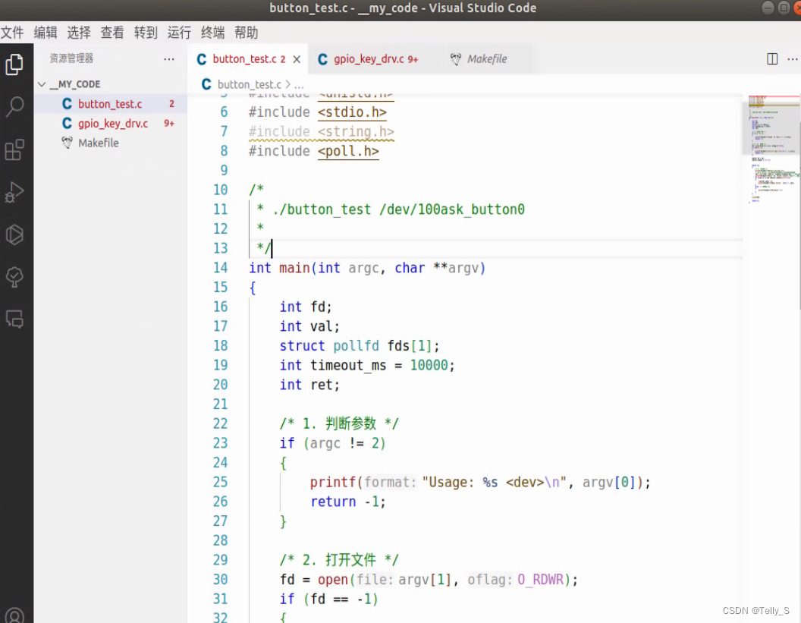Viewport: 801px width, 623px height.
Task: Click the 'main' function name
Action: (x=295, y=268)
